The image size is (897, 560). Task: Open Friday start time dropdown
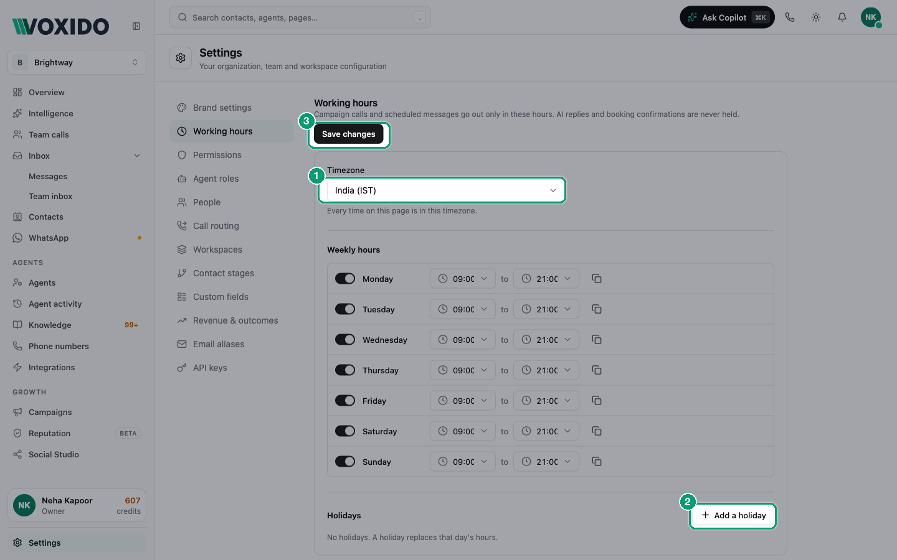click(463, 401)
